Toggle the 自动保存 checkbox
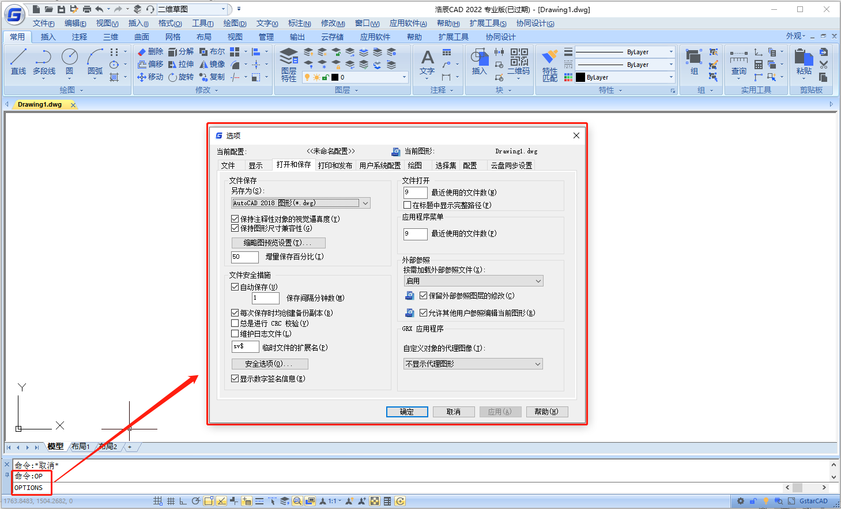 point(235,286)
